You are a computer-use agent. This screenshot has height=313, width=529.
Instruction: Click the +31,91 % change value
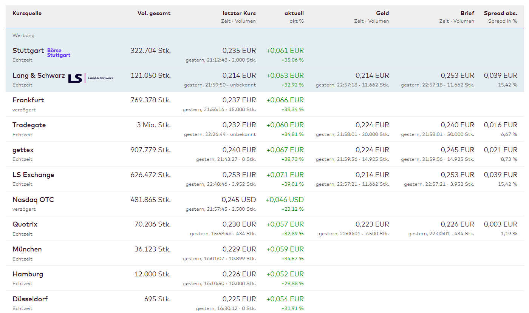(292, 308)
